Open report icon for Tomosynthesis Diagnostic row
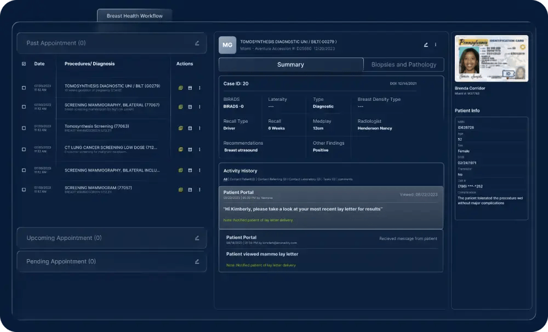Screen dimensions: 548x332 pos(180,88)
